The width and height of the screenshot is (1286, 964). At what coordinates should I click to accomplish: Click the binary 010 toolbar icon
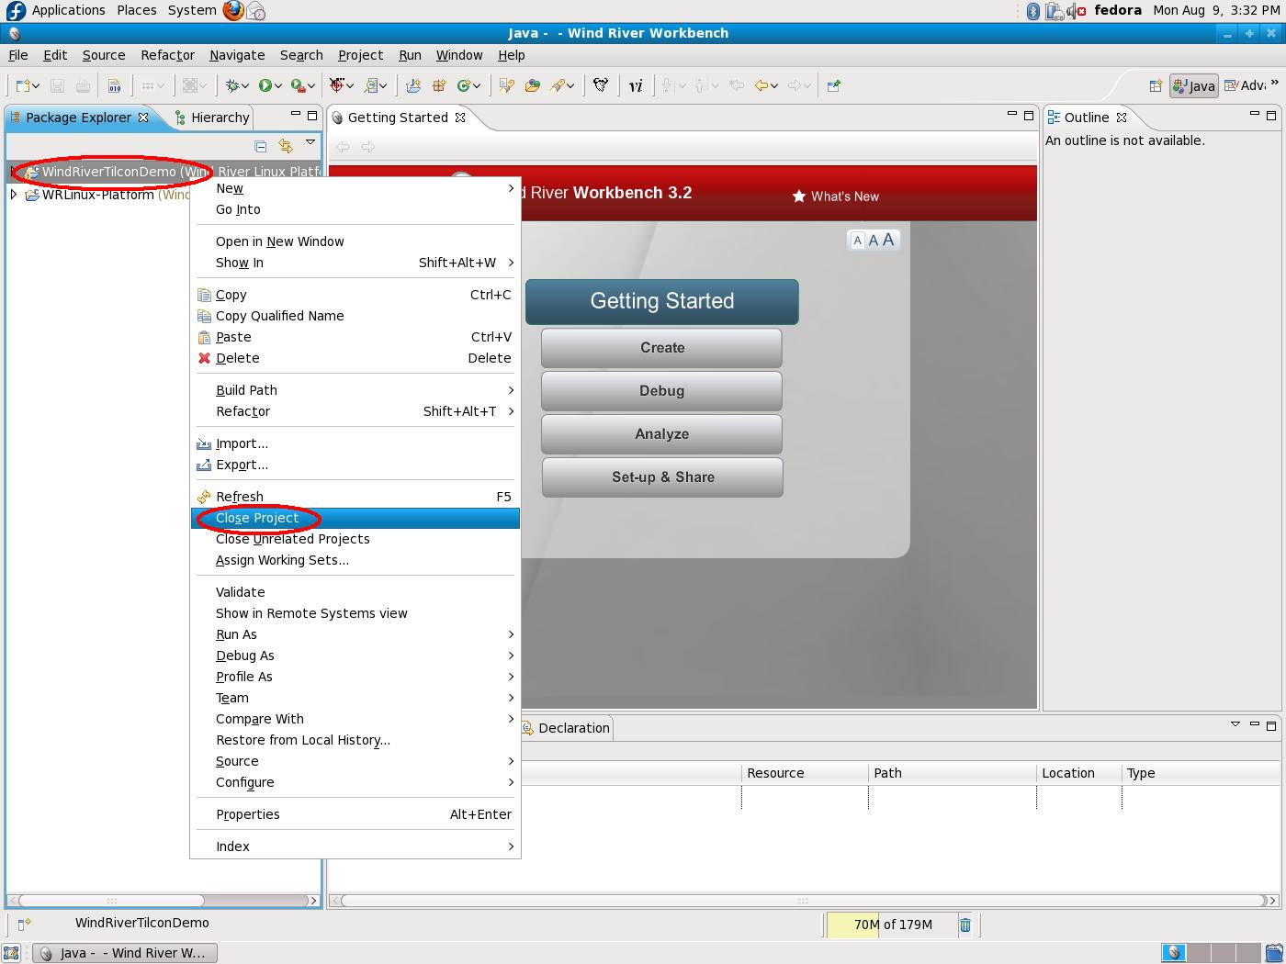coord(114,85)
